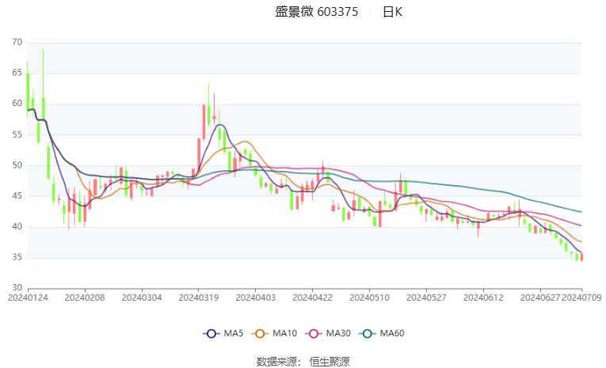606x368 pixels.
Task: Toggle the MA30 legend series
Action: pyautogui.click(x=328, y=333)
